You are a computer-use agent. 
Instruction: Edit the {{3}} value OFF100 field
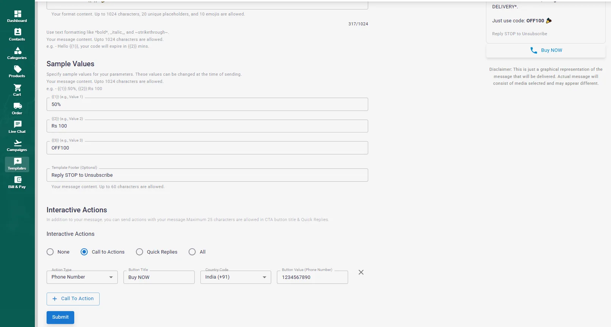point(207,148)
